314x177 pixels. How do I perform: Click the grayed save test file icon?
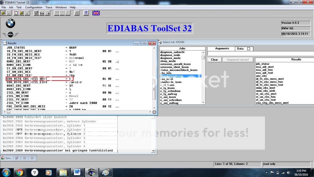[27, 13]
